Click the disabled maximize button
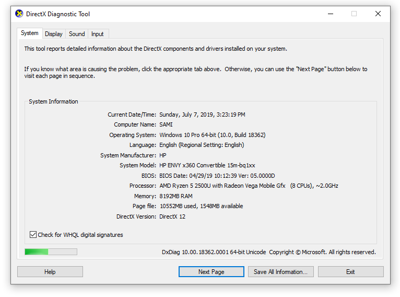 [354, 14]
